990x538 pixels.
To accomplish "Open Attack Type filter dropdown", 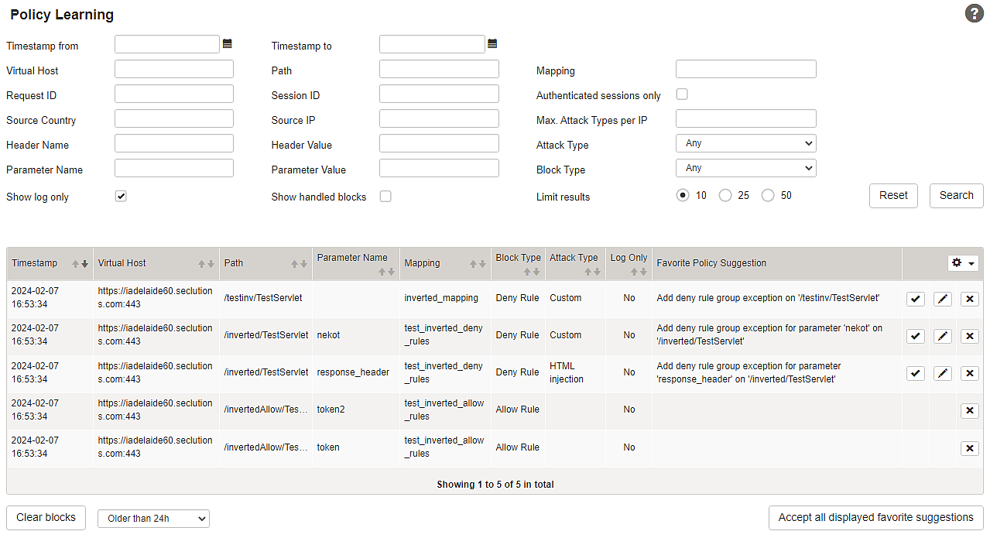I will (746, 143).
